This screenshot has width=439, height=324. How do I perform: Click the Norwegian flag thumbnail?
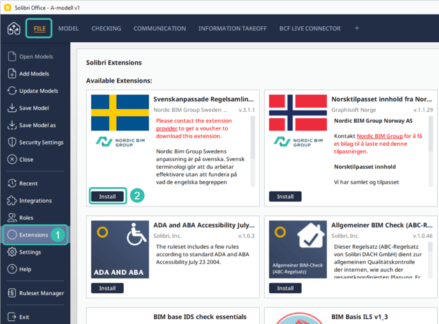298,112
